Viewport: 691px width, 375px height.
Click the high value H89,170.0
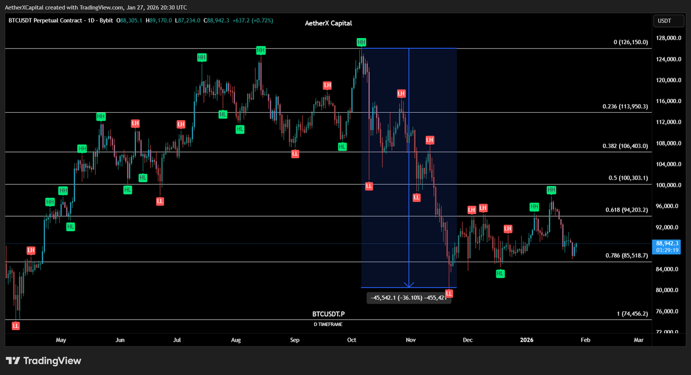coord(158,20)
